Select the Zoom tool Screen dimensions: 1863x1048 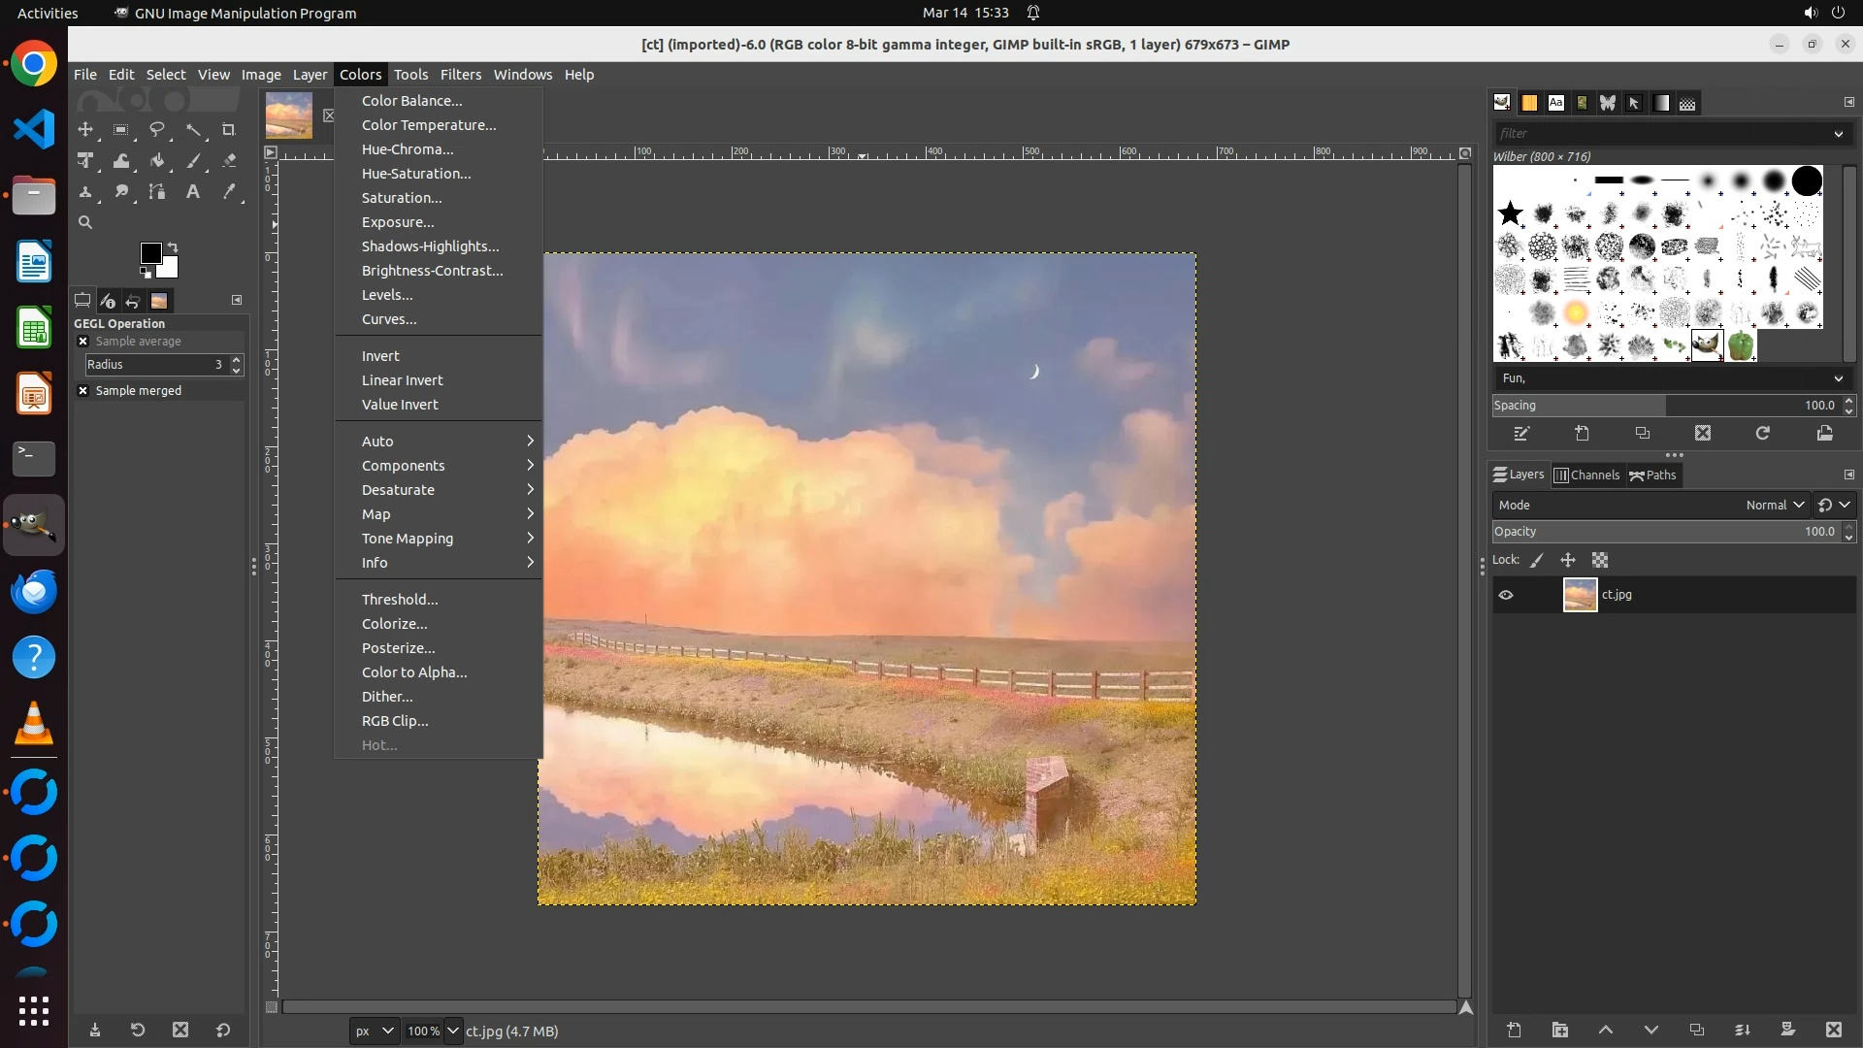(85, 223)
